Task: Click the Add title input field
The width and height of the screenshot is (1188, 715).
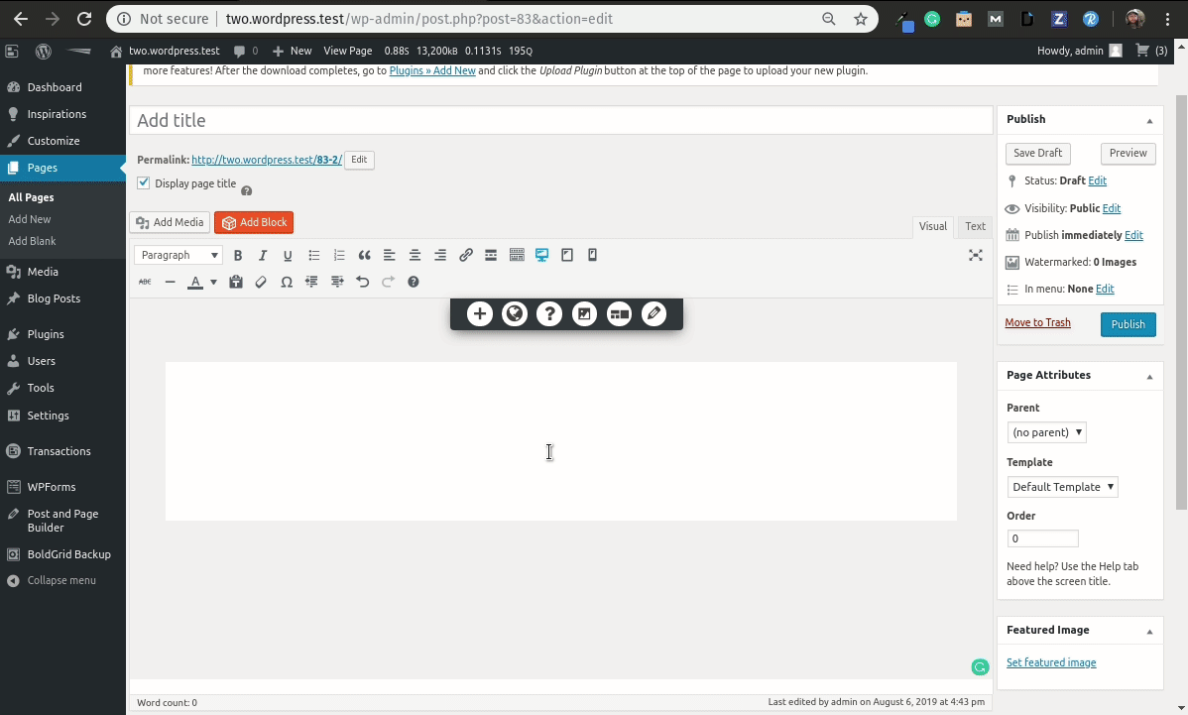Action: point(560,120)
